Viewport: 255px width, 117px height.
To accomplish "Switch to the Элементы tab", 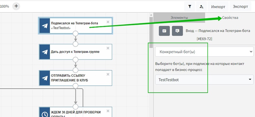I will (x=179, y=18).
